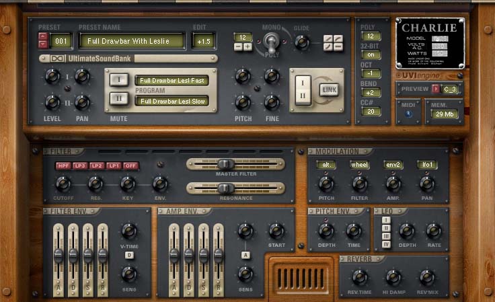Open the 'alt.' modulation source selector

pos(326,165)
